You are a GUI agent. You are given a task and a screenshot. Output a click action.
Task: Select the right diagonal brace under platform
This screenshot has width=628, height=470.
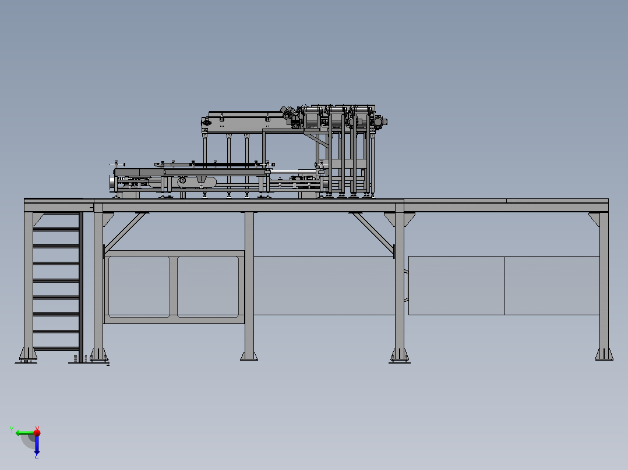tap(373, 233)
